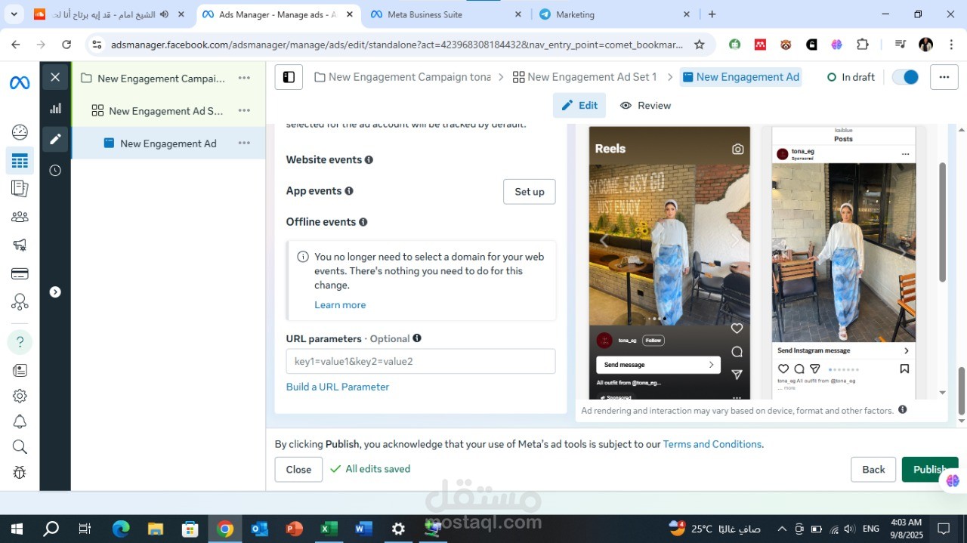967x543 pixels.
Task: Click the bug report icon
Action: pyautogui.click(x=20, y=473)
